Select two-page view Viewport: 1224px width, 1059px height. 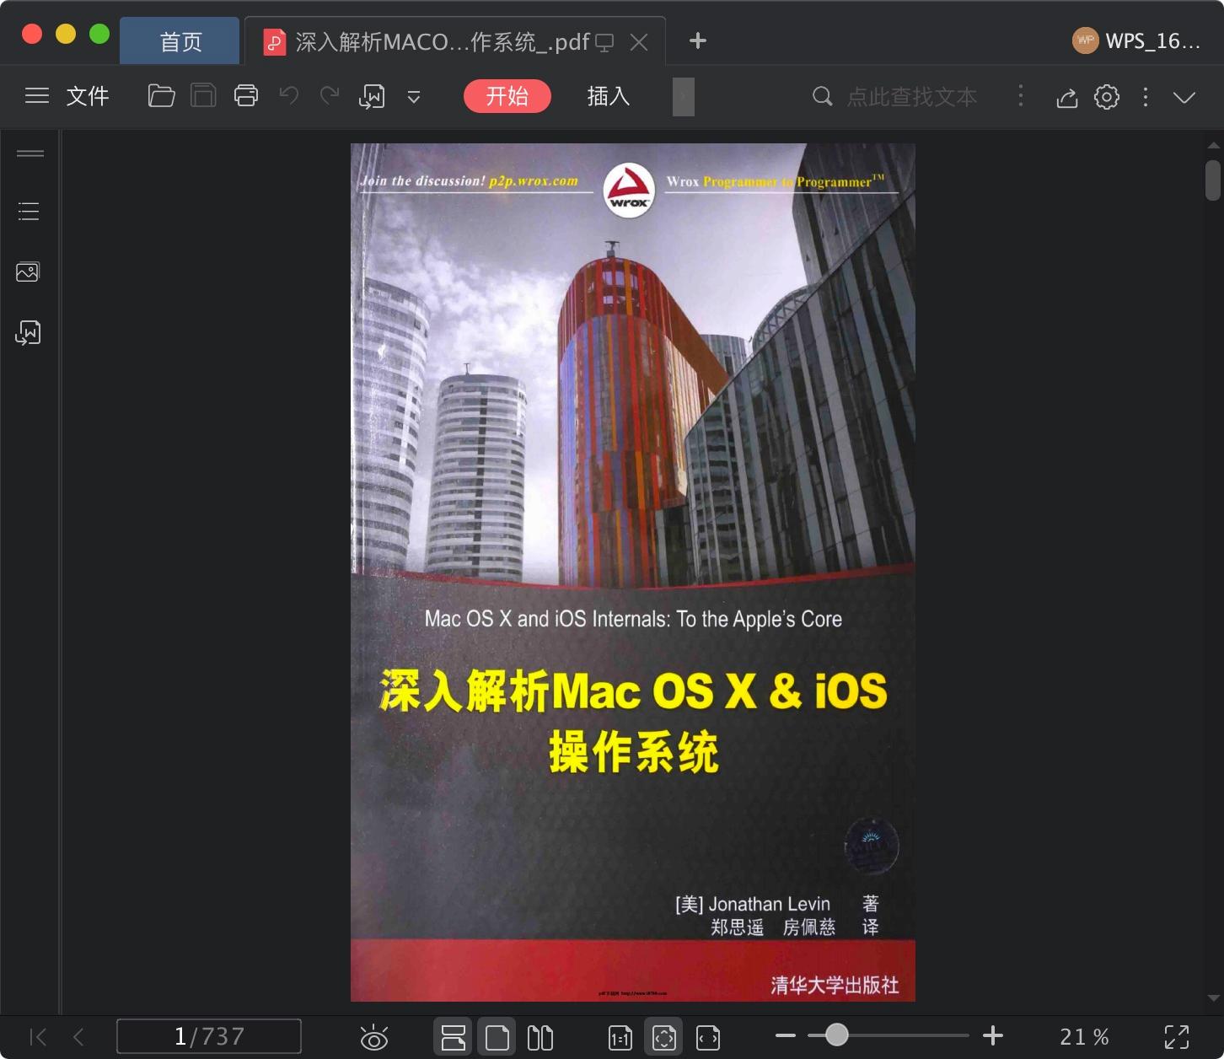[540, 1037]
